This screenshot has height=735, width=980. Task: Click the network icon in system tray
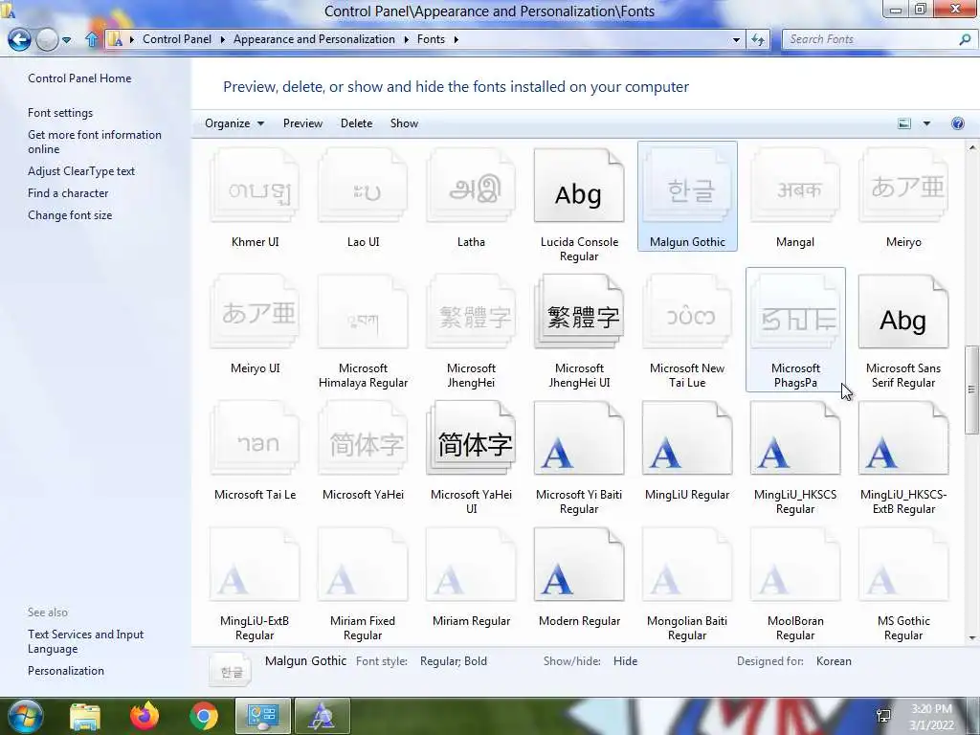click(x=883, y=716)
